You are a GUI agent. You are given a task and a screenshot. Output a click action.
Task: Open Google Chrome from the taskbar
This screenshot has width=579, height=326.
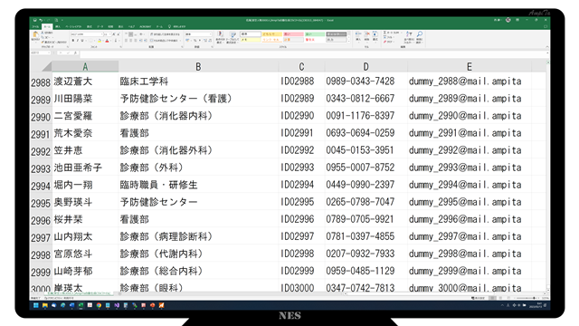[99, 305]
